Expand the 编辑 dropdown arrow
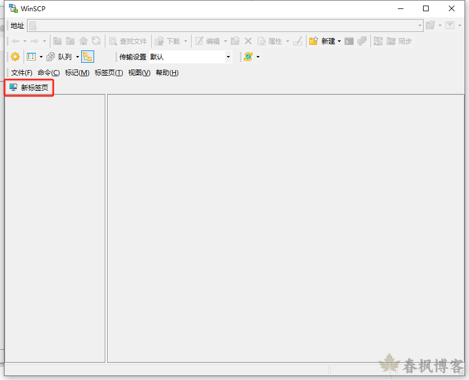 (225, 41)
